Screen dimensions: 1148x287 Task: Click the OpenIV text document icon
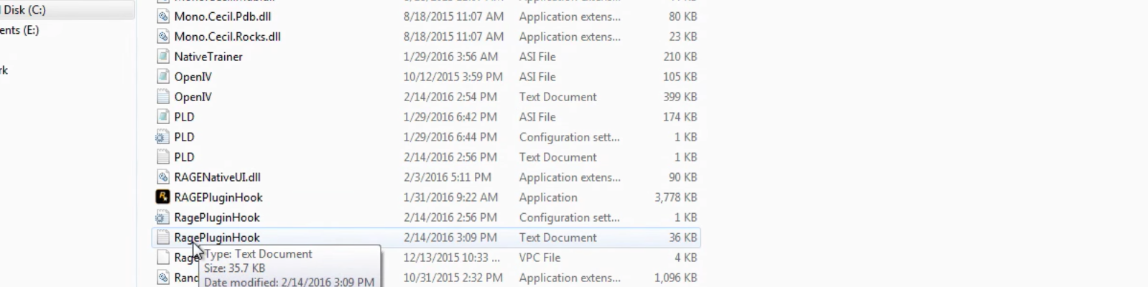163,97
